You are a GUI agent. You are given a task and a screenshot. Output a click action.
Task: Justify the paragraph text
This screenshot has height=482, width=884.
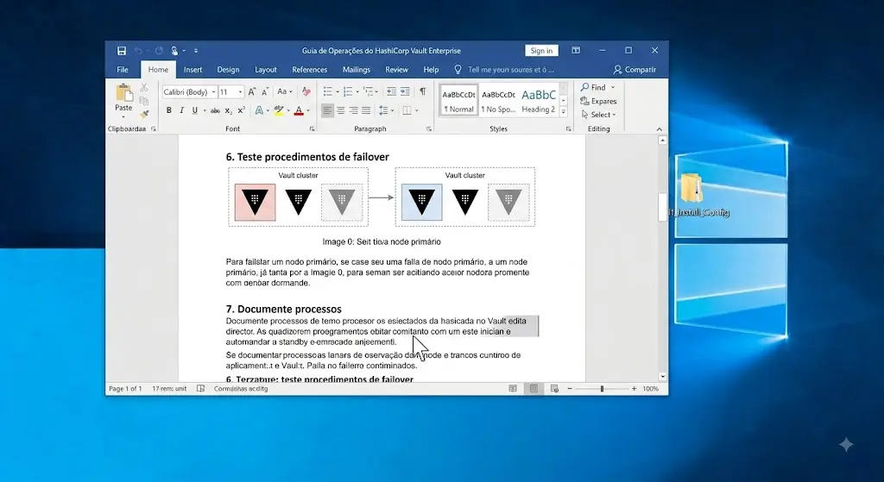point(366,111)
